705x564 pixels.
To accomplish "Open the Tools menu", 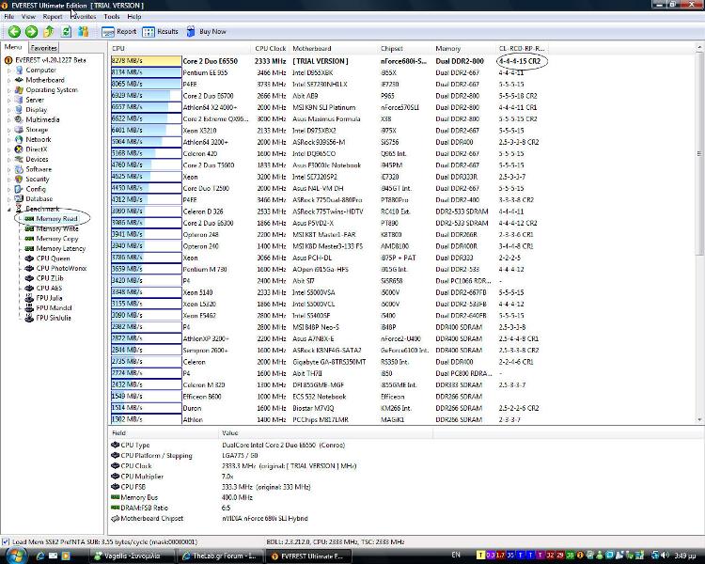I will [112, 16].
